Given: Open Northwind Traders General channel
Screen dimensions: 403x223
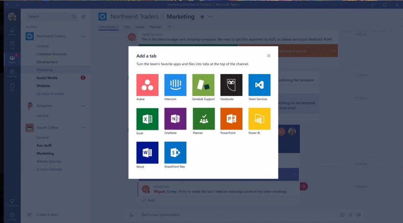Looking at the screenshot, I should tap(42, 46).
